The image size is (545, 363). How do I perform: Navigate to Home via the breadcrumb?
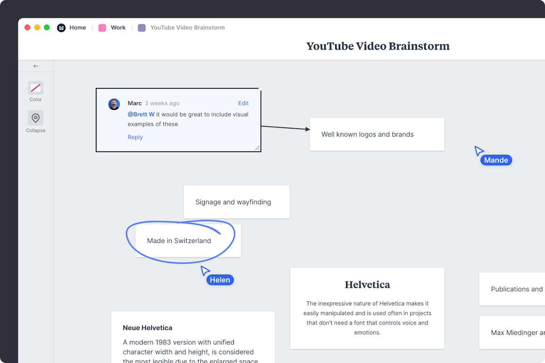[x=78, y=27]
